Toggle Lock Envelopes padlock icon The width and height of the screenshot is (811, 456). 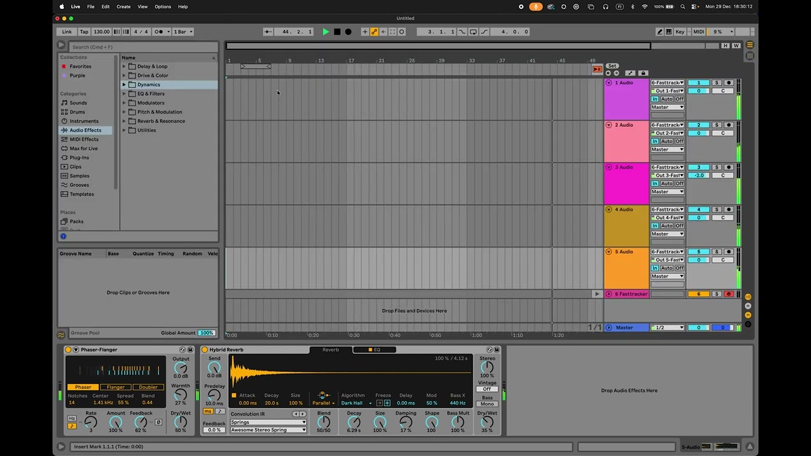click(x=643, y=73)
